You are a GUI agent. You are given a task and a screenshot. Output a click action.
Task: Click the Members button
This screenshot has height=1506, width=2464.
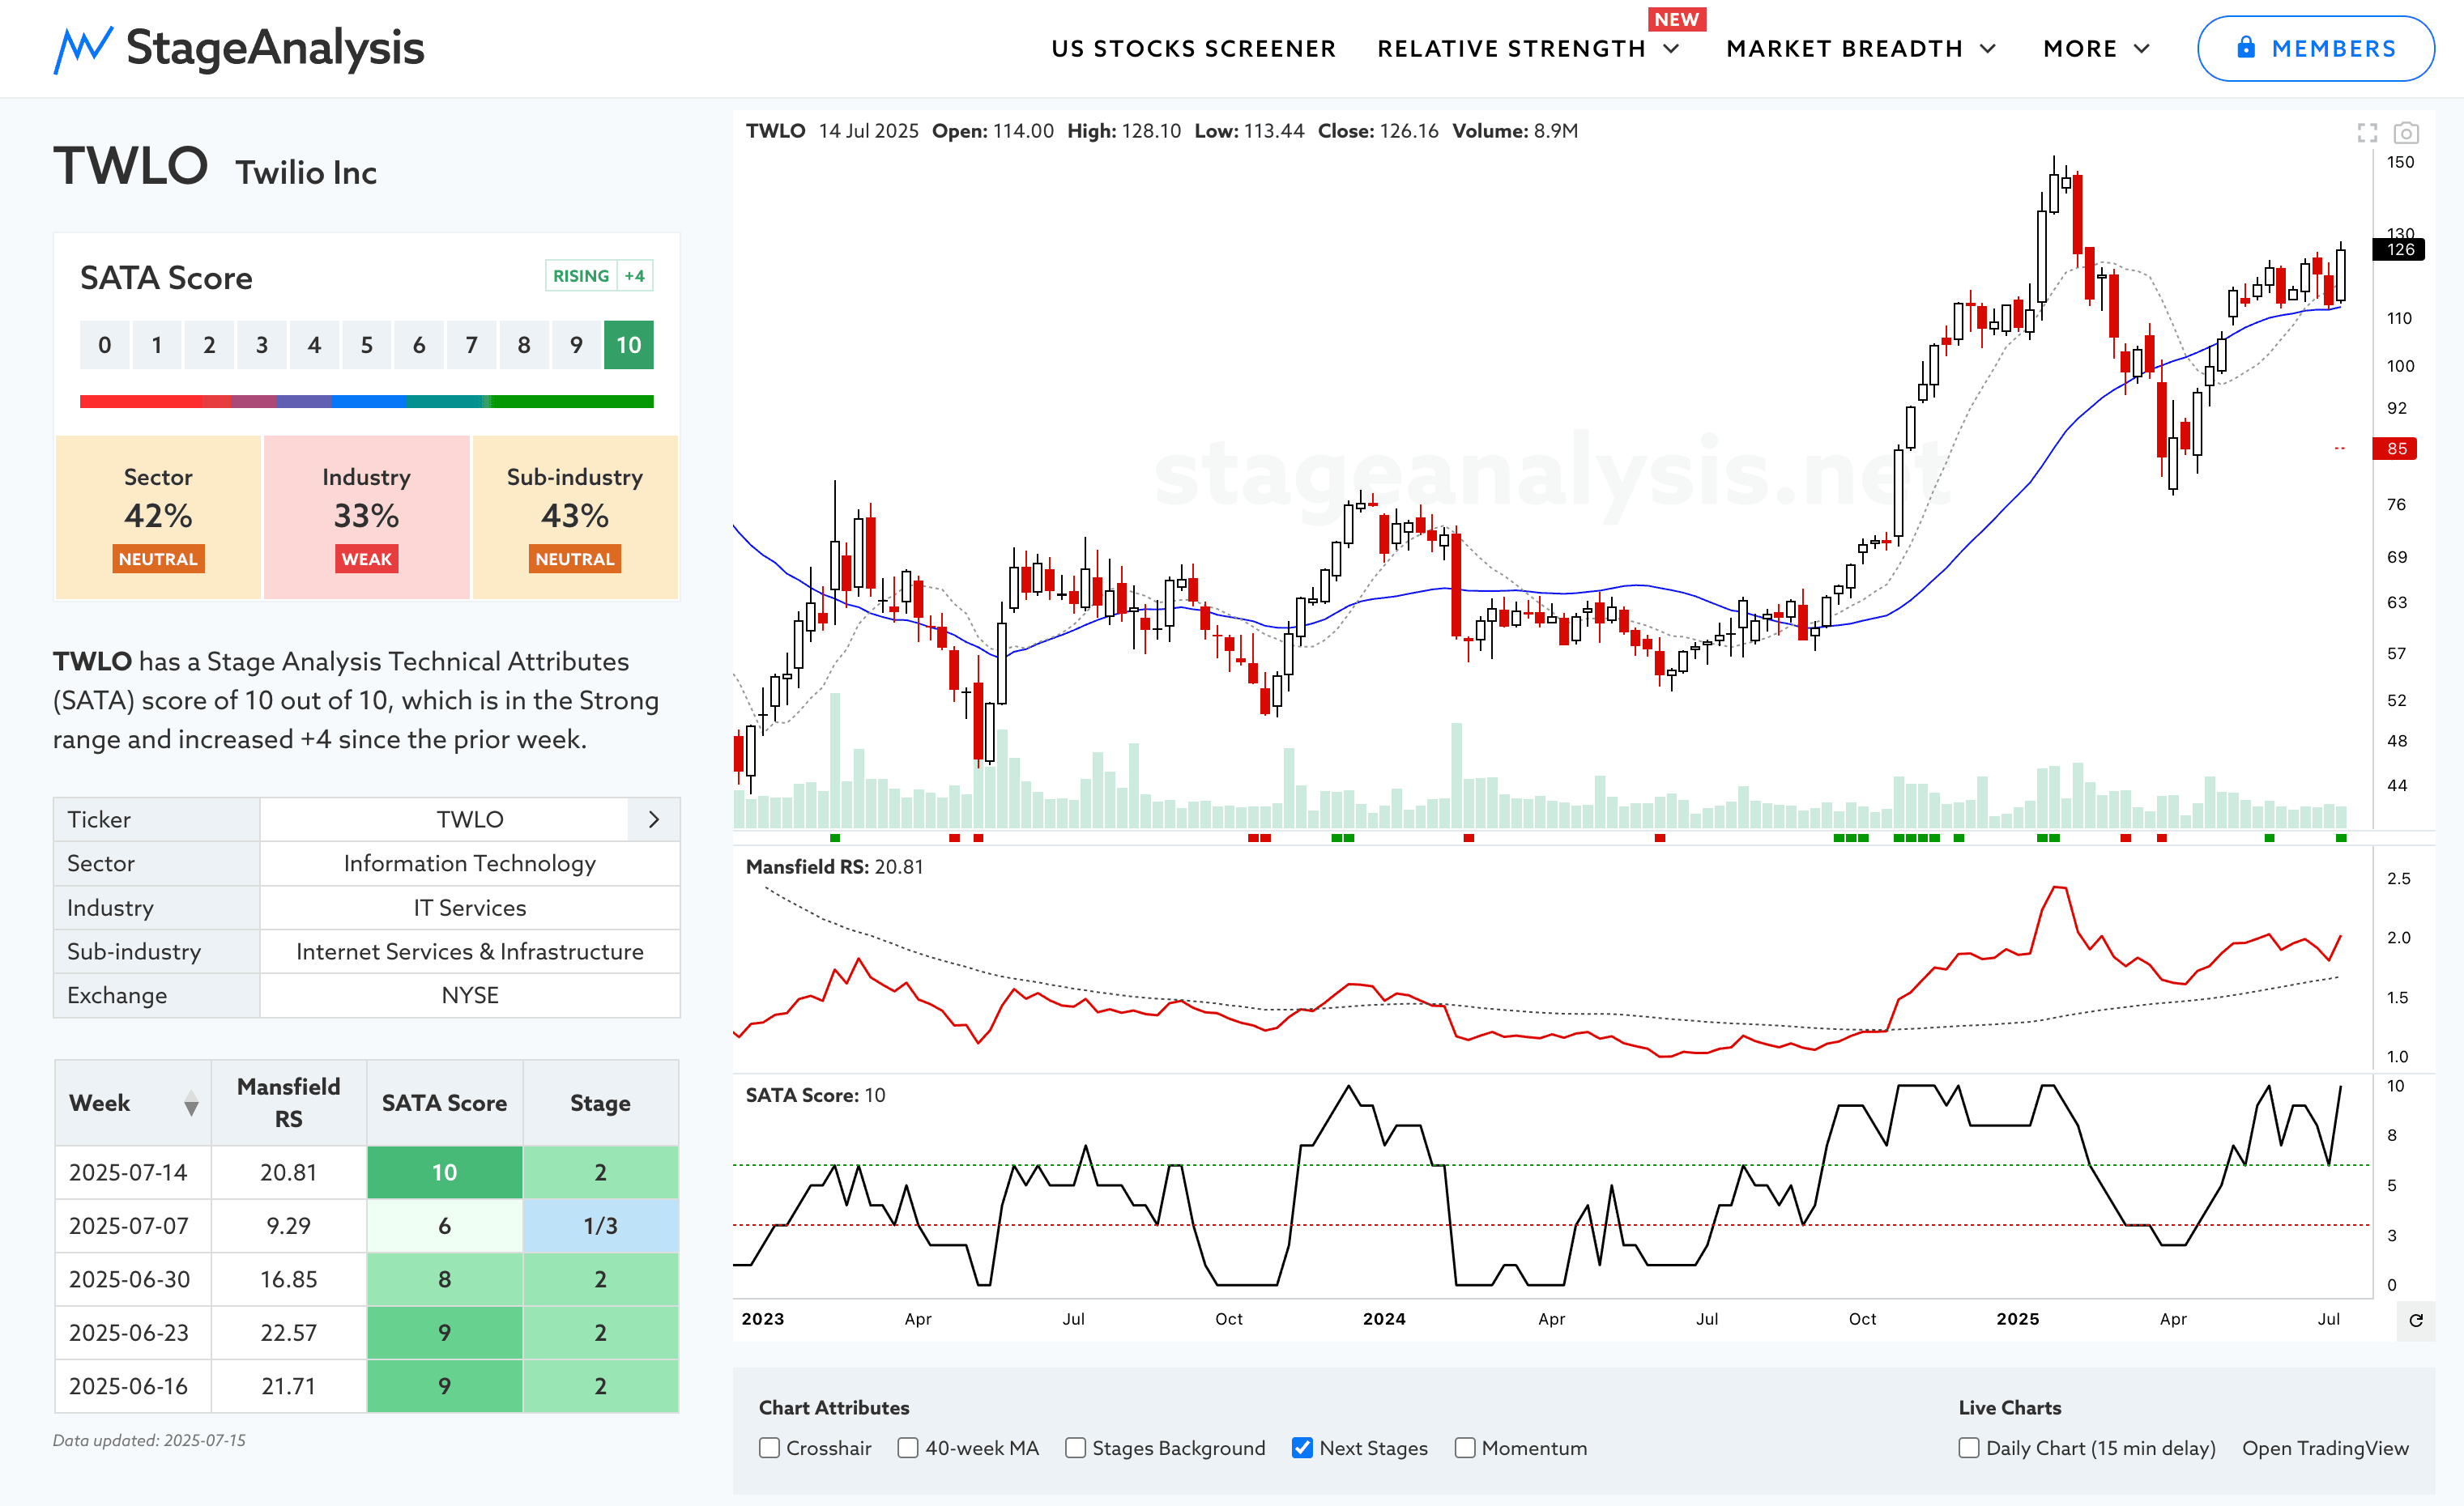click(x=2315, y=48)
